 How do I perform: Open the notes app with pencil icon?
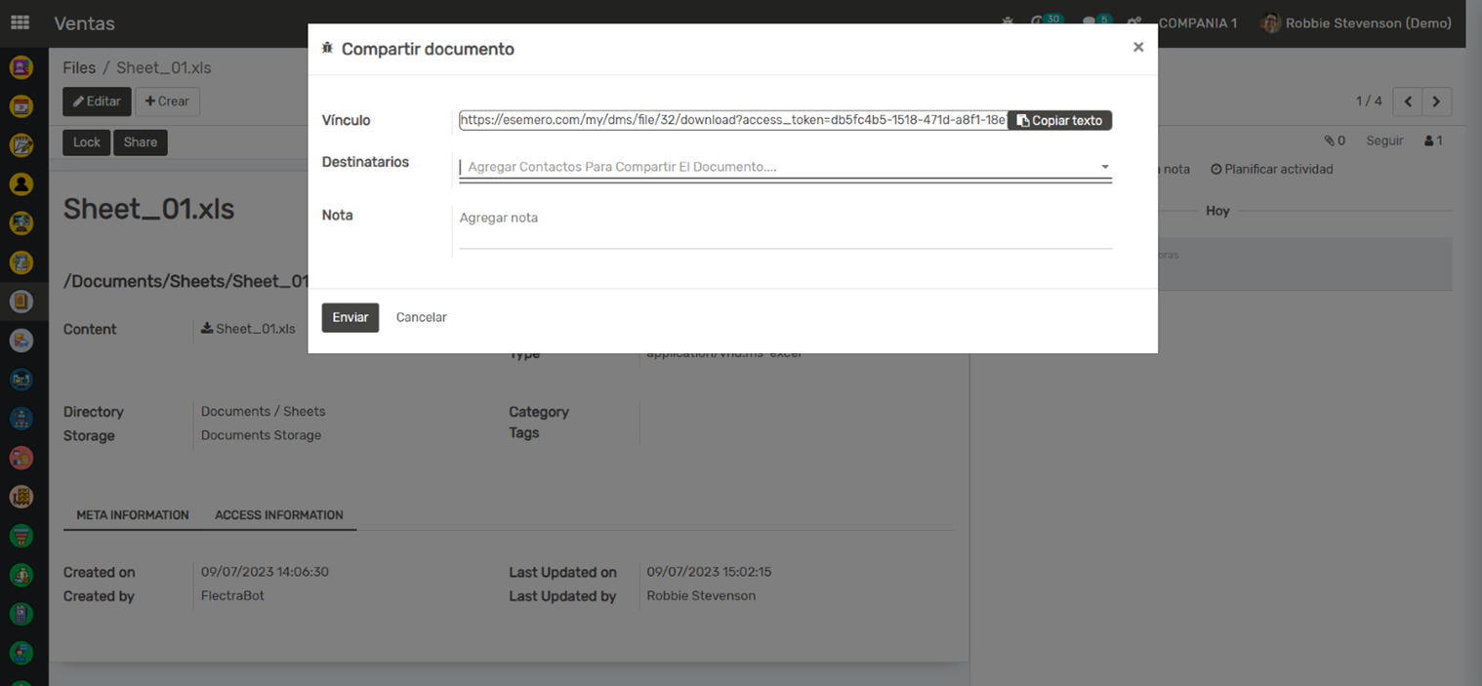(x=21, y=145)
